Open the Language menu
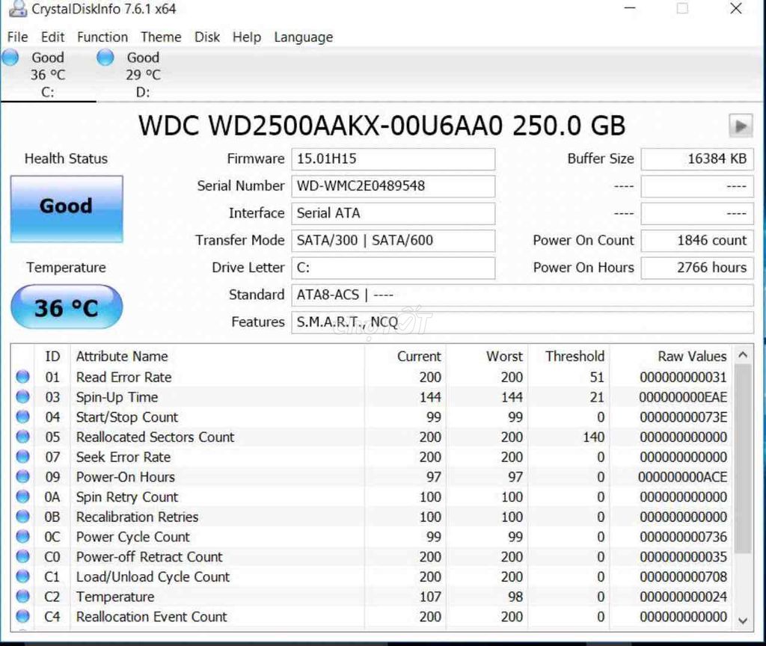Screen dimensions: 766x646 coord(304,37)
